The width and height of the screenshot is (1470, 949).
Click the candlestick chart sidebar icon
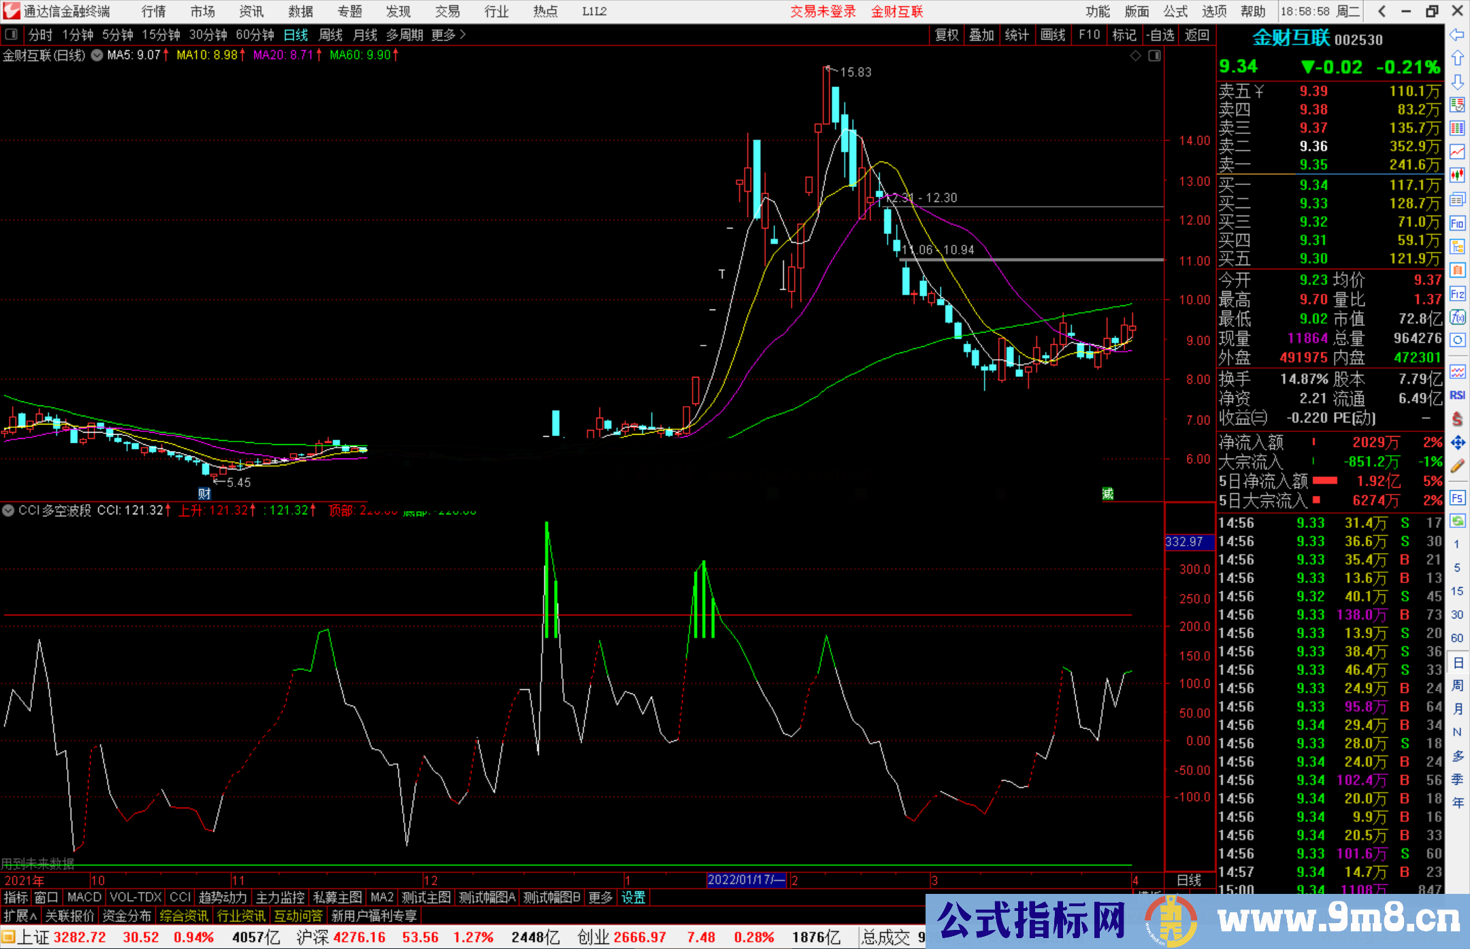coord(1457,176)
